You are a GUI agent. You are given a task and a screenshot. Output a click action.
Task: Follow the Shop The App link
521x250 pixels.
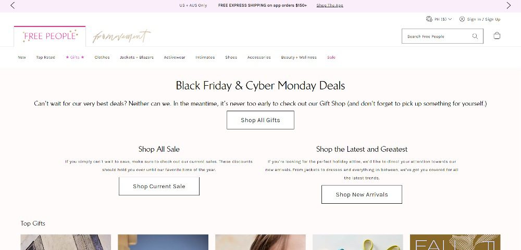click(330, 5)
